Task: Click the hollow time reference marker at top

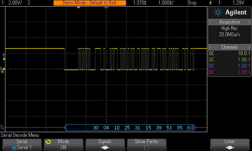Action: pos(106,7)
